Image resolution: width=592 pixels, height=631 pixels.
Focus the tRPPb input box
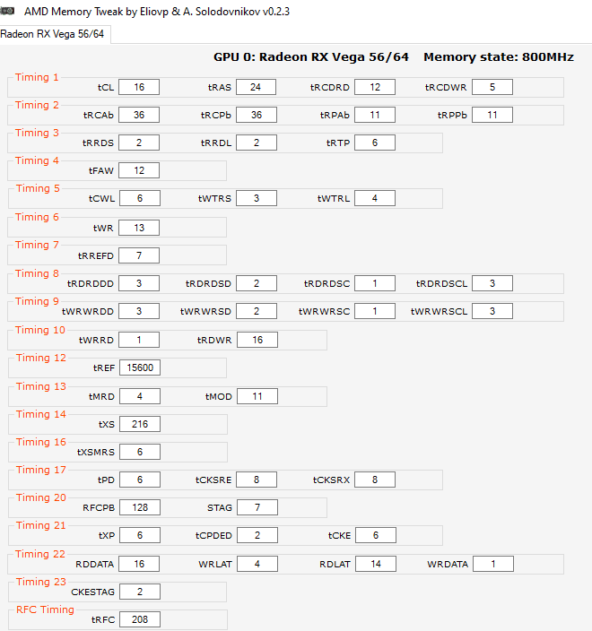point(492,115)
